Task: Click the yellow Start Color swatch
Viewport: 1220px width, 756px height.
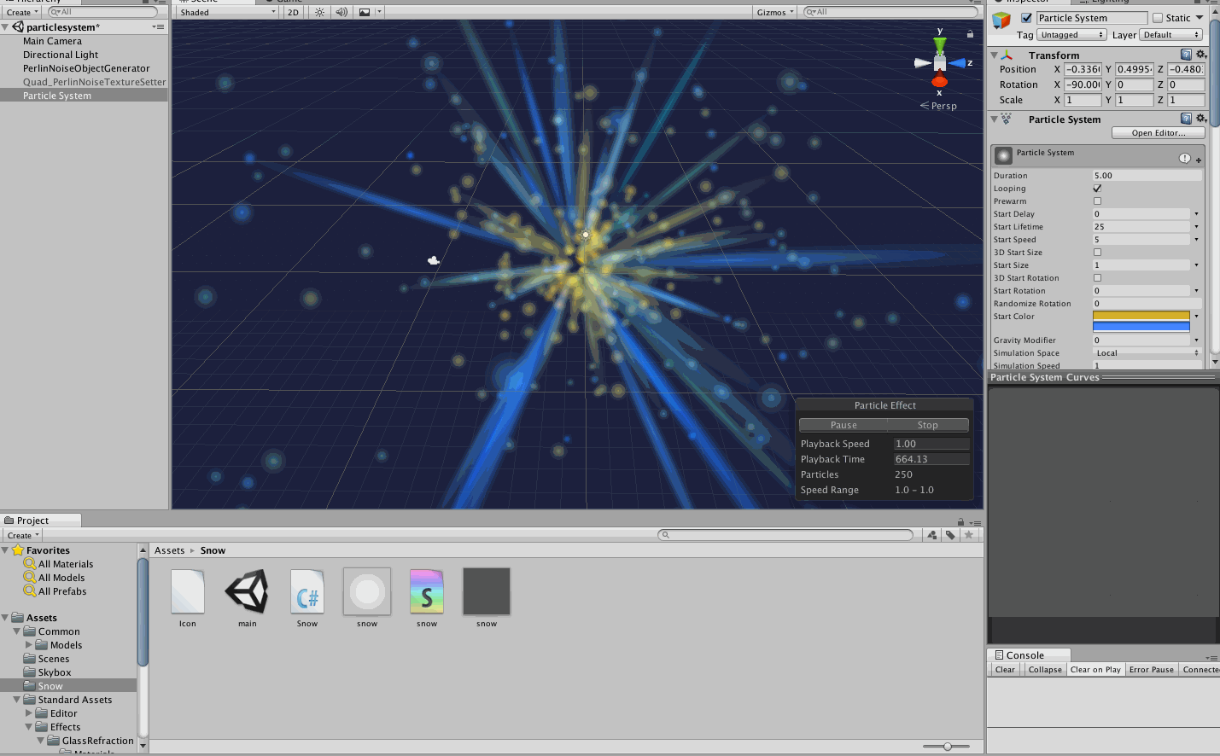Action: [1141, 316]
